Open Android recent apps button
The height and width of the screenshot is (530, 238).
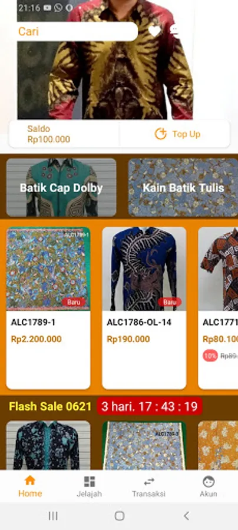[x=53, y=516]
